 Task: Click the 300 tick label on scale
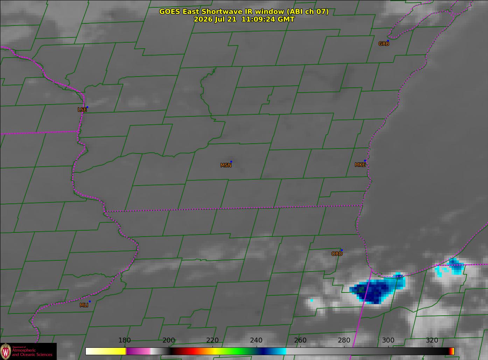pyautogui.click(x=388, y=340)
